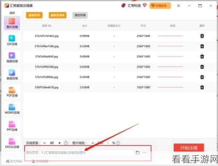
Task: Sort by the 压缩后大小 compressed size header
Action: [x=114, y=26]
